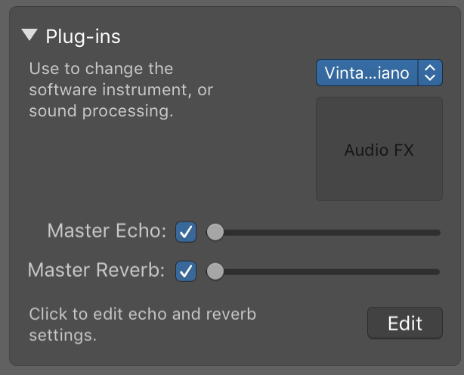The height and width of the screenshot is (375, 464).
Task: Click the Plug-ins section heading
Action: [x=83, y=36]
